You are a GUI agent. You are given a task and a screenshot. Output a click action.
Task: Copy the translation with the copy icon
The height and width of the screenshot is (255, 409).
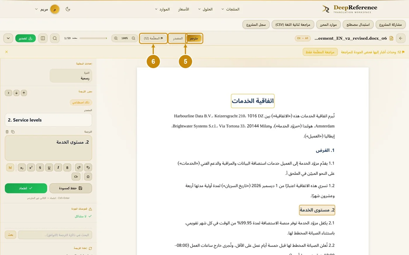13,132
